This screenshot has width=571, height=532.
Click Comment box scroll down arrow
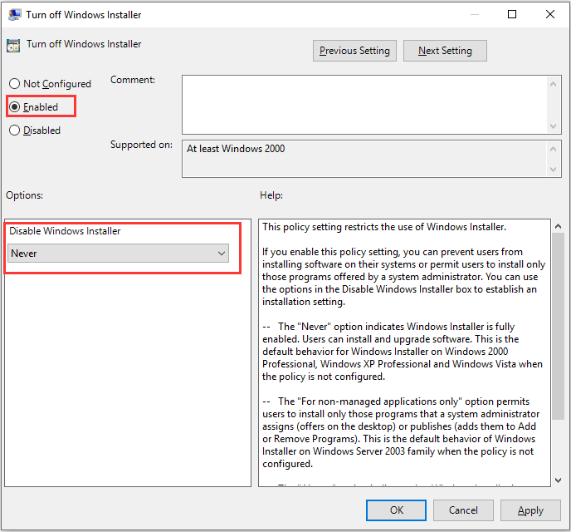click(553, 126)
